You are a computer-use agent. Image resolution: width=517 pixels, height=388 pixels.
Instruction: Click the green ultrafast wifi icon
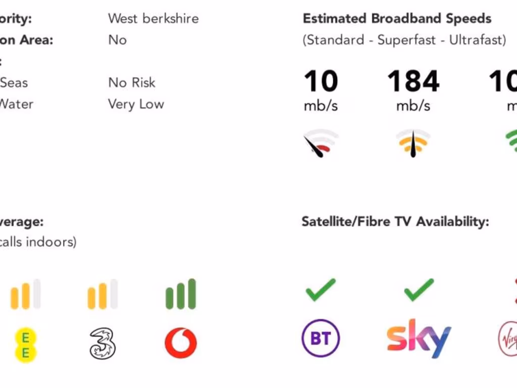pos(511,141)
